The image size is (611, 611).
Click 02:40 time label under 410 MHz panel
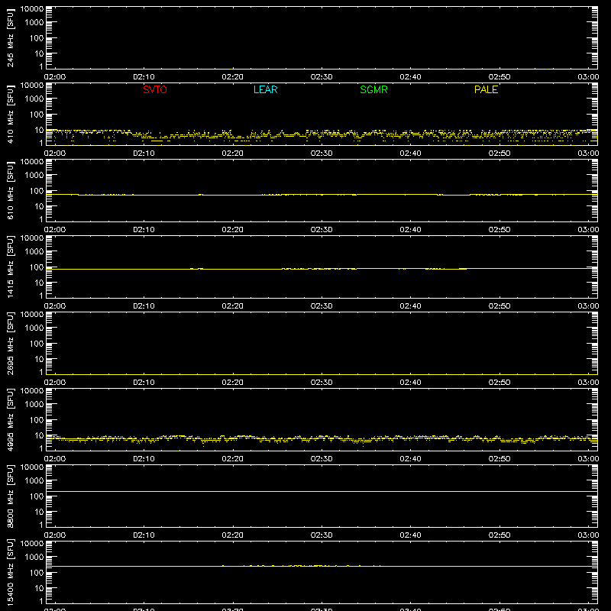pyautogui.click(x=410, y=154)
